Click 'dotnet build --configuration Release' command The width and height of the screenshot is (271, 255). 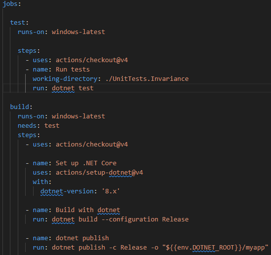[x=120, y=219]
